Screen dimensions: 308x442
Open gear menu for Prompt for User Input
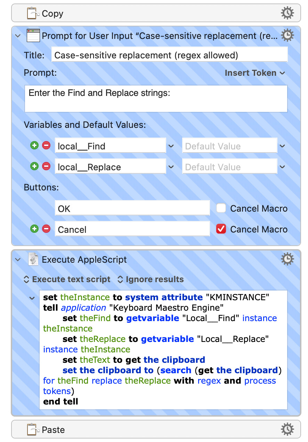click(x=287, y=35)
